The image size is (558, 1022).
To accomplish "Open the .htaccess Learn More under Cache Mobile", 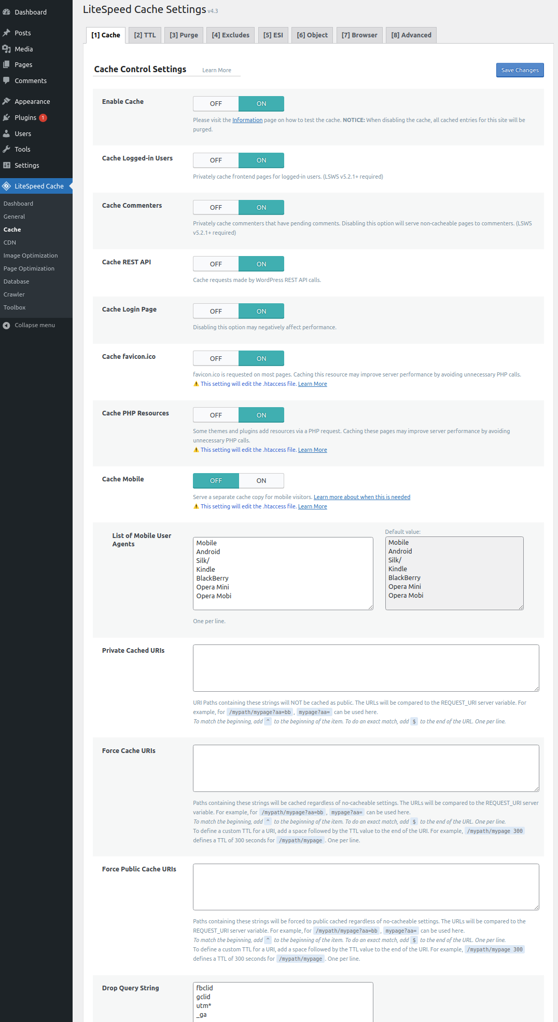I will point(312,507).
